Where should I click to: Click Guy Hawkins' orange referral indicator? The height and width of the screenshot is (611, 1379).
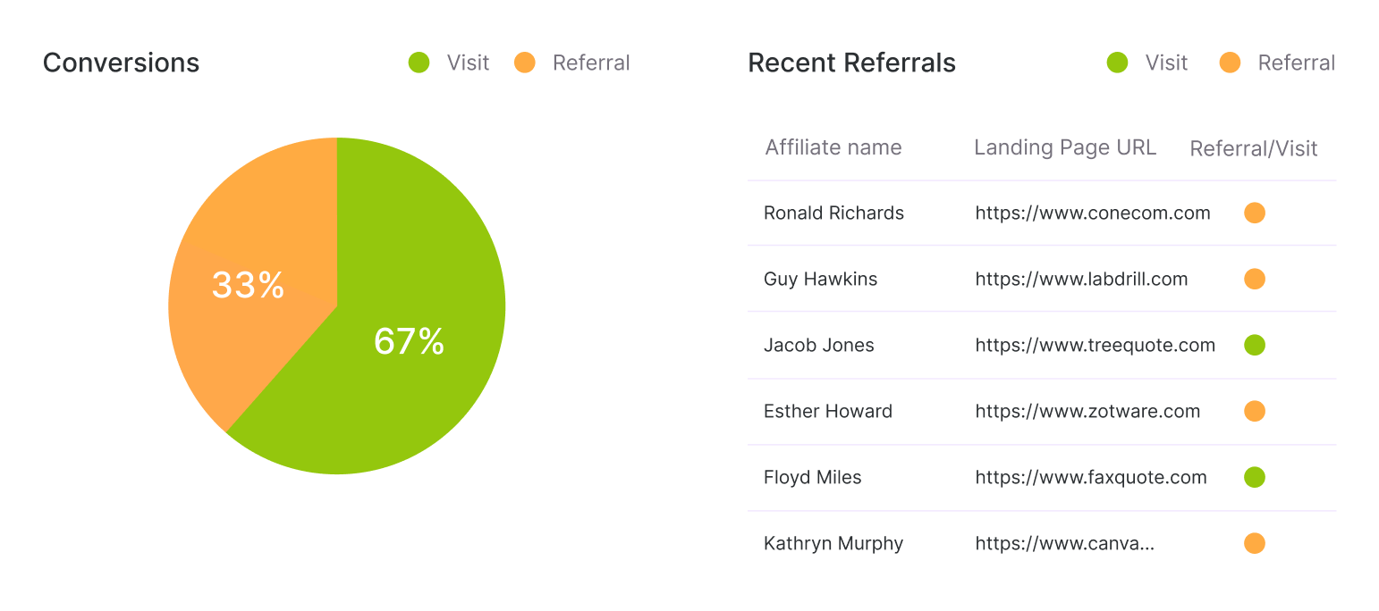click(1255, 279)
